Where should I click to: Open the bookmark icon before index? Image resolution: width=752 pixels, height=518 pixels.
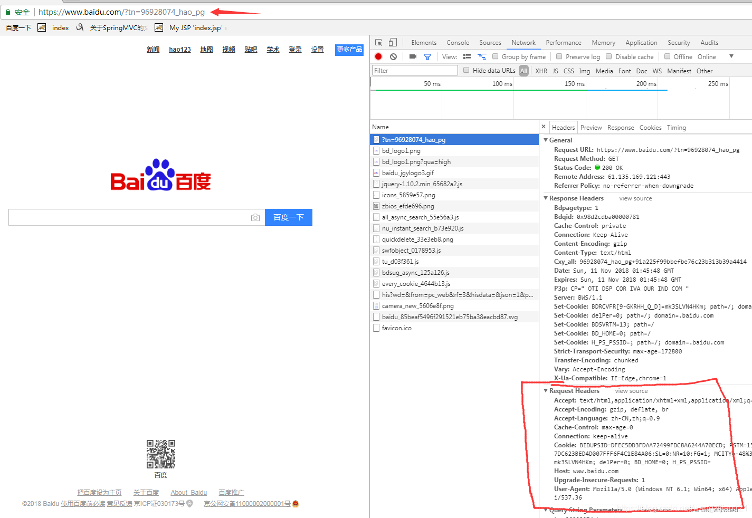[x=42, y=27]
